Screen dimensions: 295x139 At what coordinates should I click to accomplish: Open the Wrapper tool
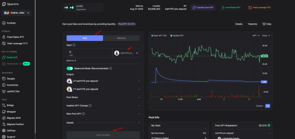pyautogui.click(x=12, y=112)
